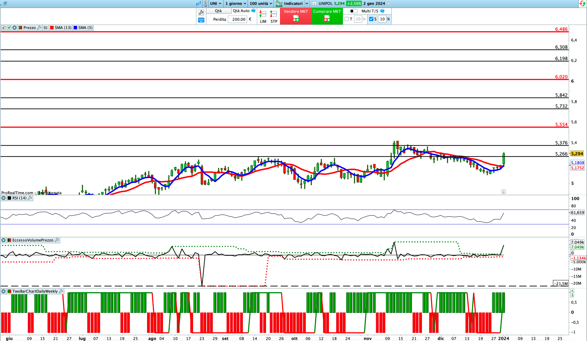Toggle the Multi T/S switch
Viewport: 587px width, 341px height.
click(354, 11)
